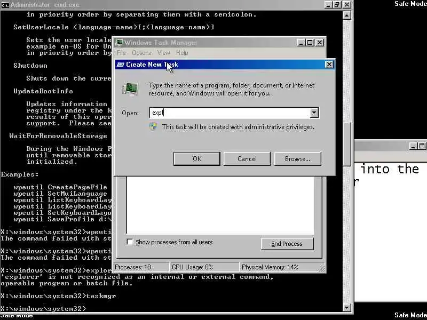
Task: Expand the Open combo box dropdown arrow
Action: click(x=314, y=113)
